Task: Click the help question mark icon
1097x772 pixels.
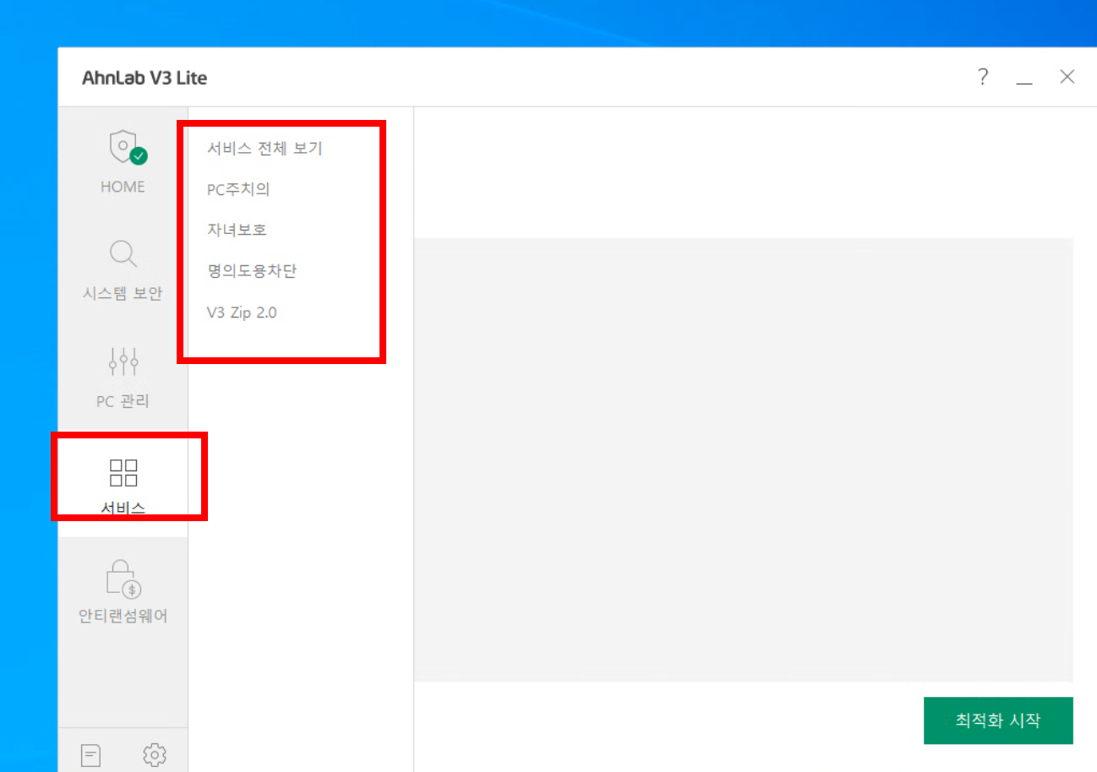Action: (983, 77)
